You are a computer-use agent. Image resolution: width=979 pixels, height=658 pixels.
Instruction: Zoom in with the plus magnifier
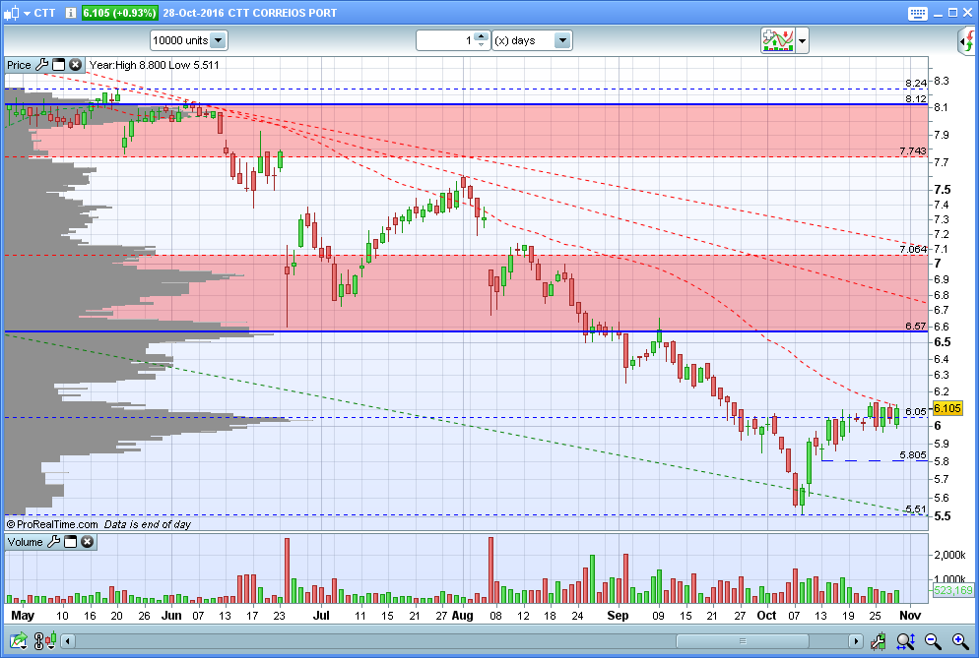click(960, 640)
